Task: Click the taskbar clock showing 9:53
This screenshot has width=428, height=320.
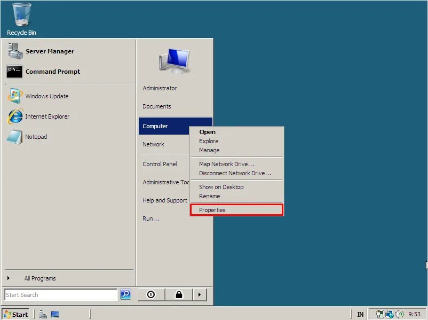Action: tap(414, 314)
